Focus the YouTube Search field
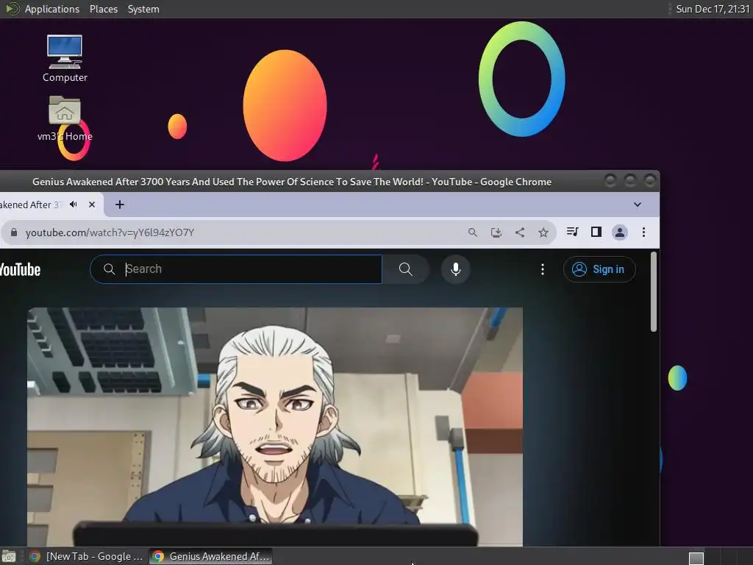Viewport: 753px width, 565px height. coord(236,269)
